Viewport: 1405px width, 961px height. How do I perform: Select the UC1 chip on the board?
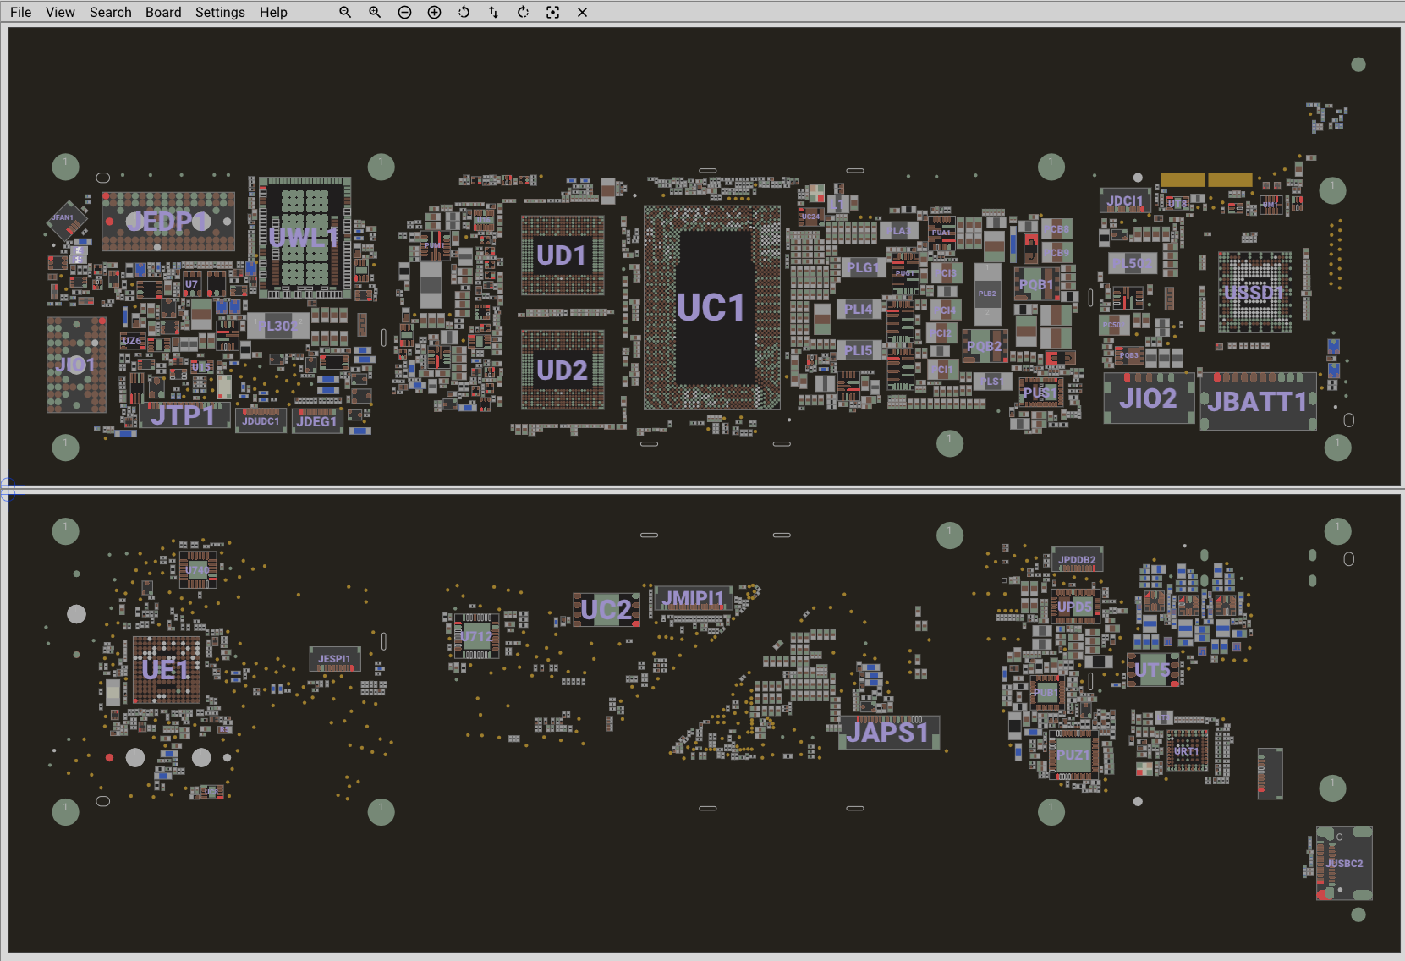click(x=711, y=308)
